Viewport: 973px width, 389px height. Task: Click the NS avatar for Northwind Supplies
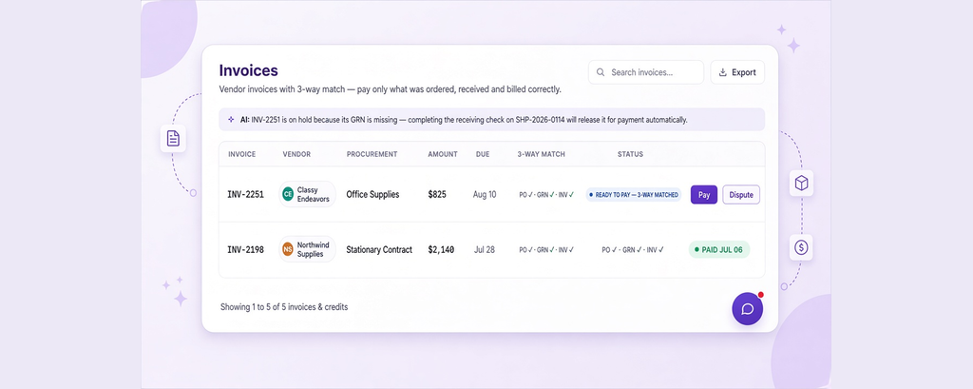[x=288, y=249]
